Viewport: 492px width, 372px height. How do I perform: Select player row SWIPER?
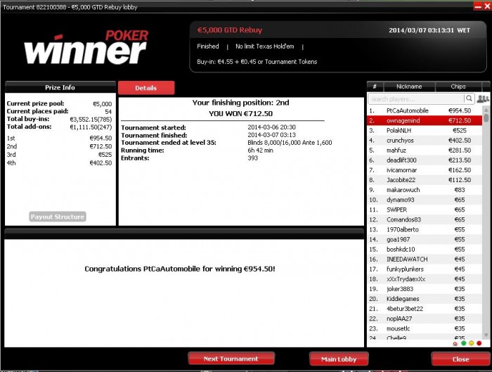(x=425, y=210)
